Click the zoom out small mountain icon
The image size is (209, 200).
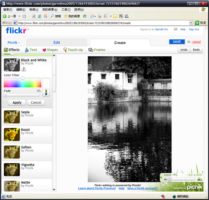point(166,179)
